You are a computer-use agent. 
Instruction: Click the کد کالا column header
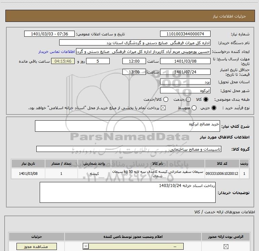pos(222,163)
